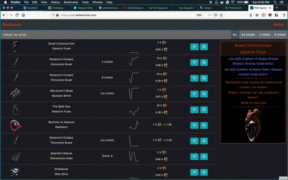Viewport: 288px width, 180px height.
Task: Open Firefox downloads panel
Action: point(251,15)
